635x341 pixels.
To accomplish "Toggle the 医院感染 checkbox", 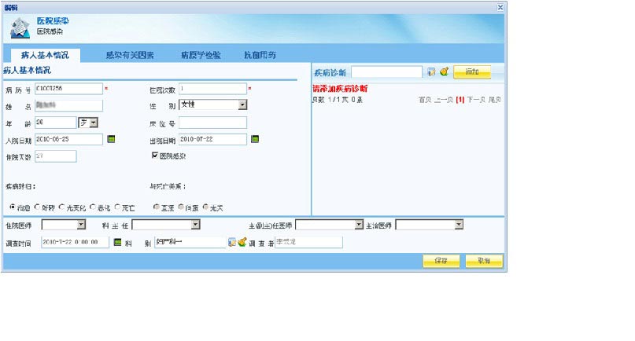I will pos(155,156).
